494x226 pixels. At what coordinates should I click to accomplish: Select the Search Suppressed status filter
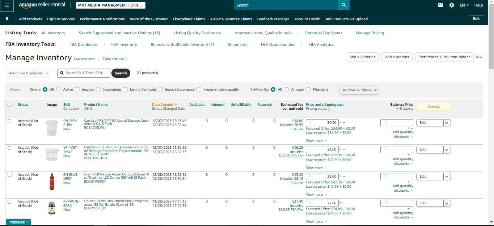tap(160, 90)
